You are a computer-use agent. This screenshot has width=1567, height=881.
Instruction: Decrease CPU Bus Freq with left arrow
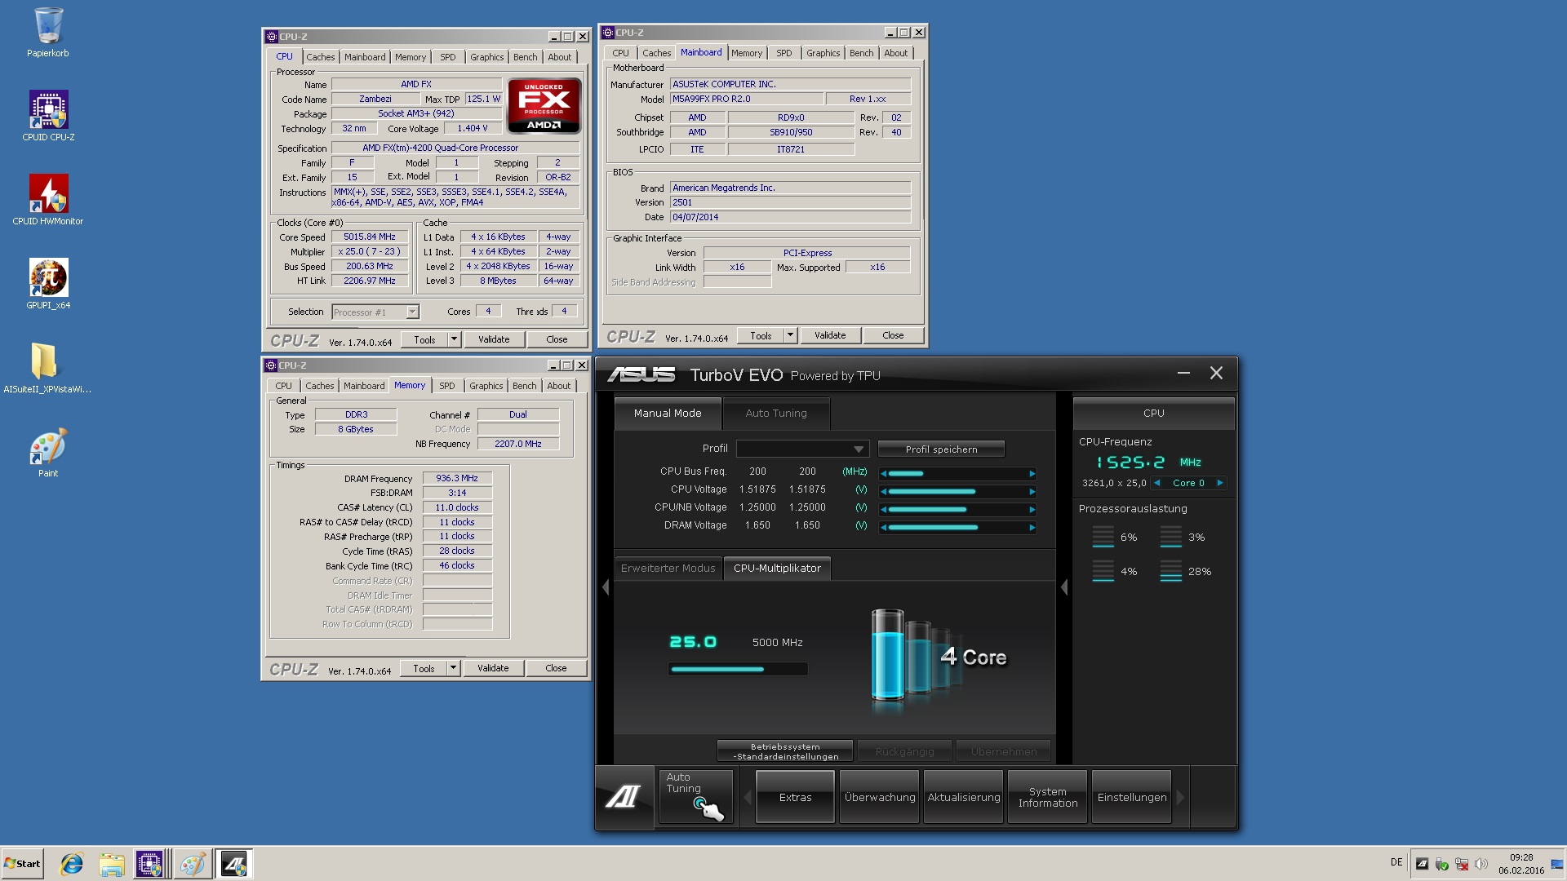tap(883, 474)
